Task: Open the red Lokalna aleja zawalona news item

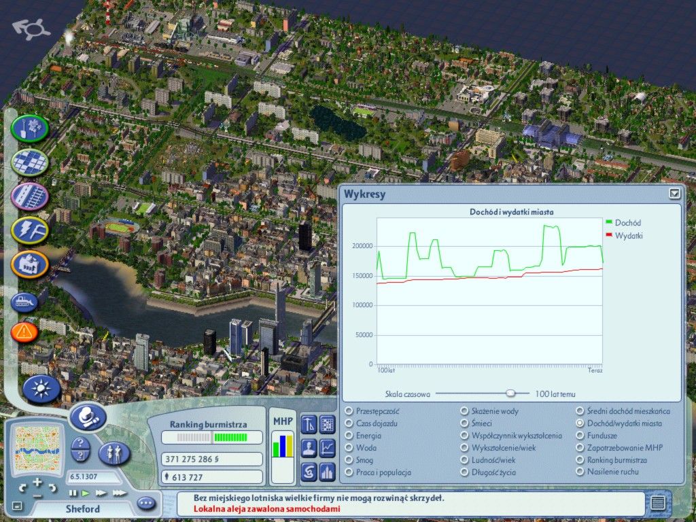Action: point(266,508)
